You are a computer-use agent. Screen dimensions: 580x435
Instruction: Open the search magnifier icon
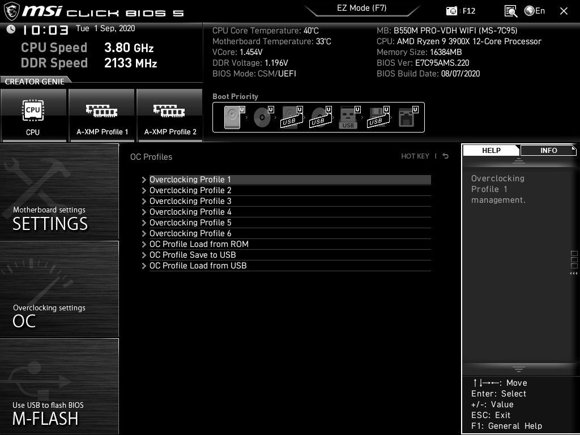pyautogui.click(x=511, y=11)
